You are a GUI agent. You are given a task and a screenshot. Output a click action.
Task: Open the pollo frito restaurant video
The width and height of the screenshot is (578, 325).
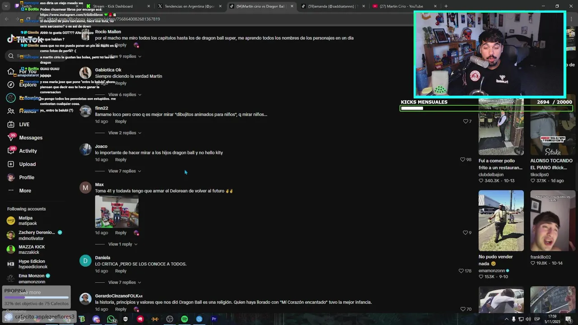(501, 127)
